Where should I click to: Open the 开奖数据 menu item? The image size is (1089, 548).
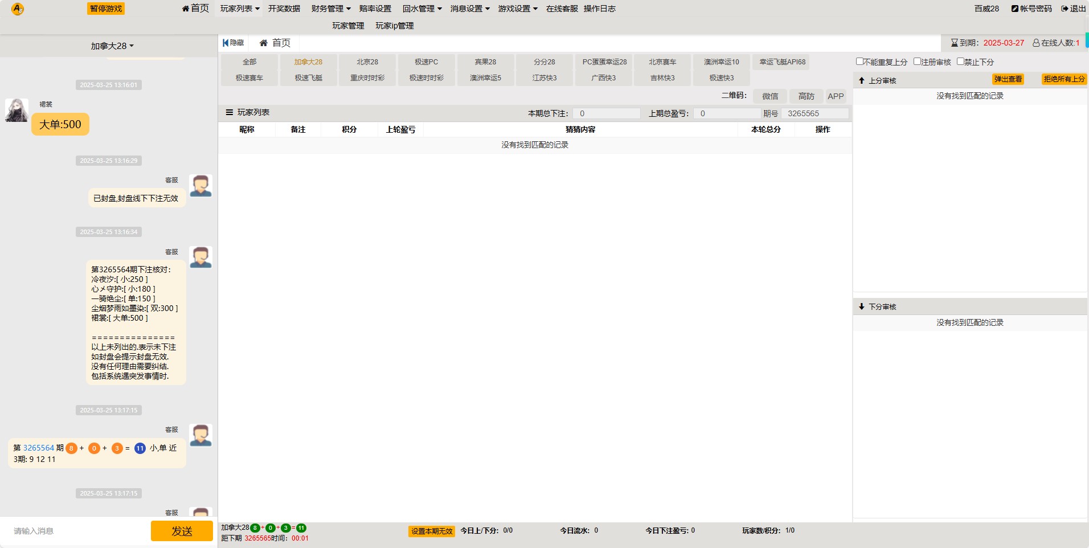pos(284,9)
